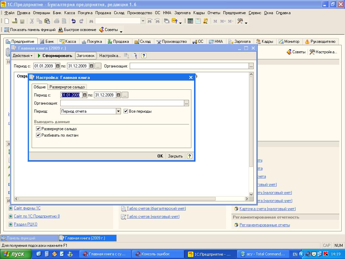Click the Paste clipboard icon
The height and width of the screenshot is (259, 345).
pos(47,21)
